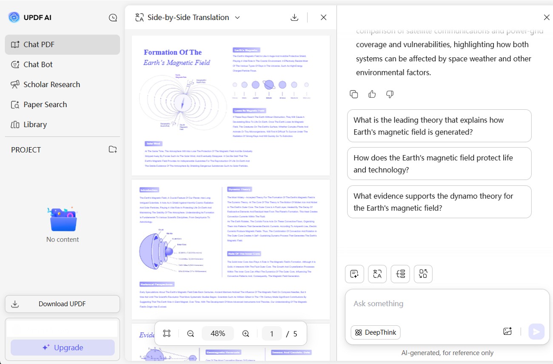Select the Translate AI tool icon
The image size is (553, 364).
(x=377, y=274)
